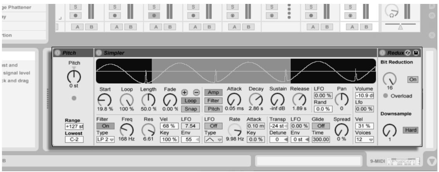439x172 pixels.
Task: Click the plus zoom-in waveform icon
Action: coord(185,93)
